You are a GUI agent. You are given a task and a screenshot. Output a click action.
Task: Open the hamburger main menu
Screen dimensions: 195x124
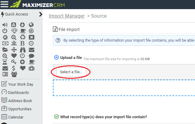(x=4, y=4)
